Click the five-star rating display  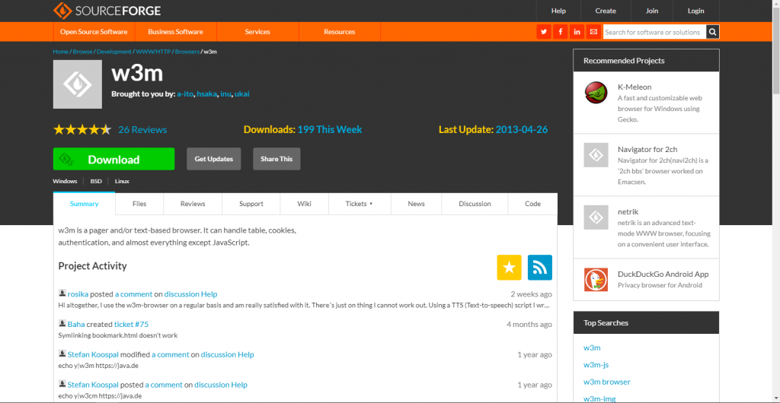tap(82, 129)
